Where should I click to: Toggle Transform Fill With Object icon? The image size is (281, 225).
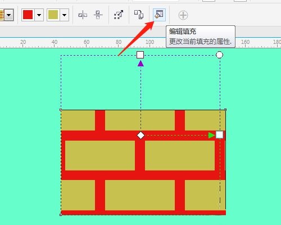[119, 15]
